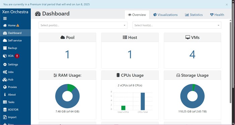
Task: Click the RAM usage donut chart
Action: coord(67,96)
